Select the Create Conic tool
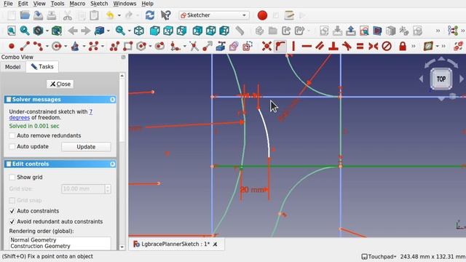 [x=75, y=46]
